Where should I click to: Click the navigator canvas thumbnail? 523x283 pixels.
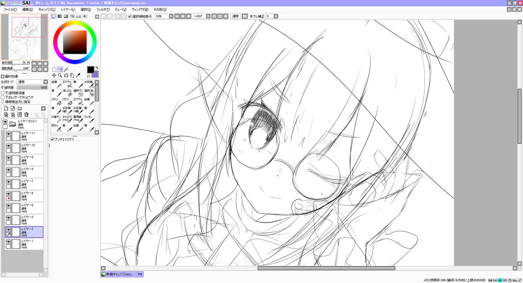point(24,37)
